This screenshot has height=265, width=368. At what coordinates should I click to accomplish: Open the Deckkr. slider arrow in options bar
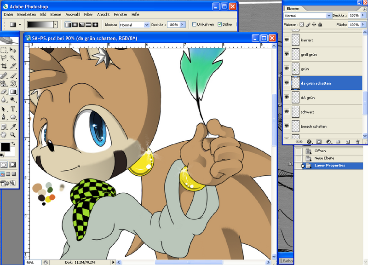coord(183,24)
